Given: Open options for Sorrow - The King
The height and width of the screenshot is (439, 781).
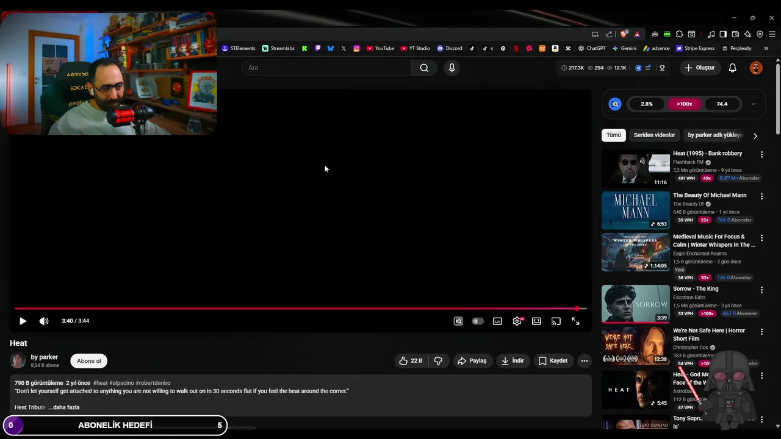Looking at the screenshot, I should click(761, 290).
